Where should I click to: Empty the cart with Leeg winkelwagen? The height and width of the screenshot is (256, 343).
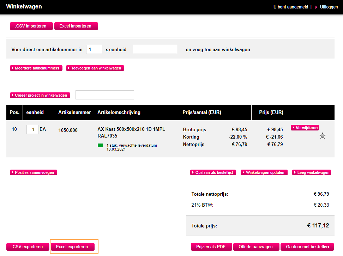(312, 172)
